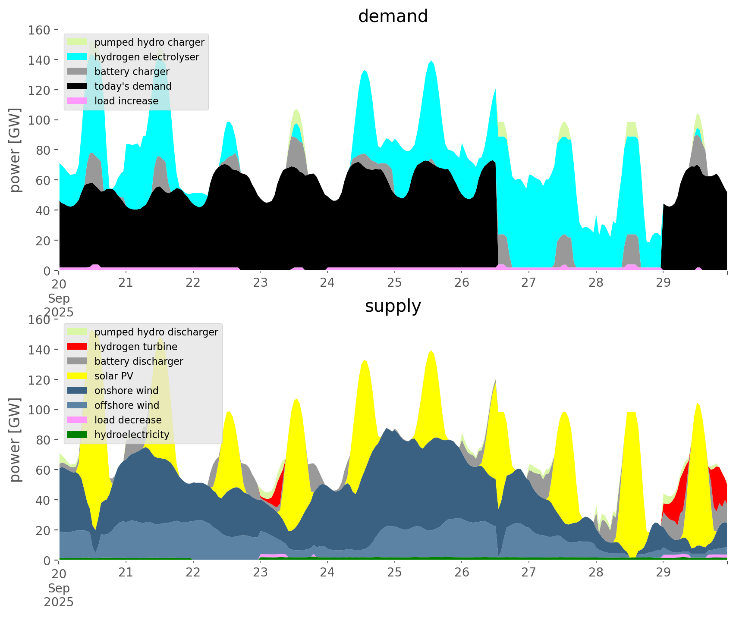
Task: Click the 26 date tick on the demand chart
Action: click(462, 283)
